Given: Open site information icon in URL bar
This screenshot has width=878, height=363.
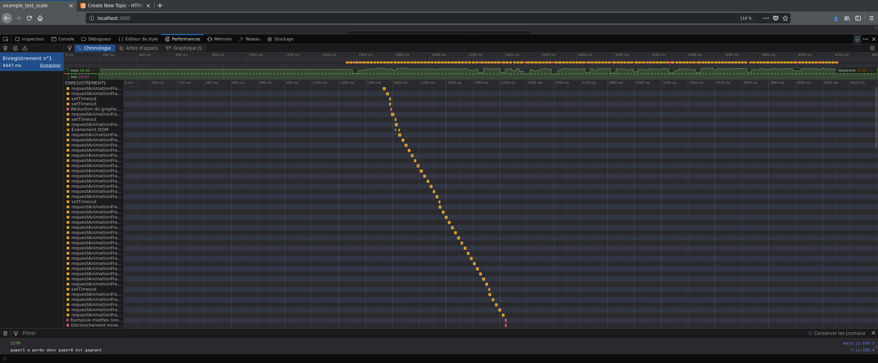Looking at the screenshot, I should (x=92, y=18).
